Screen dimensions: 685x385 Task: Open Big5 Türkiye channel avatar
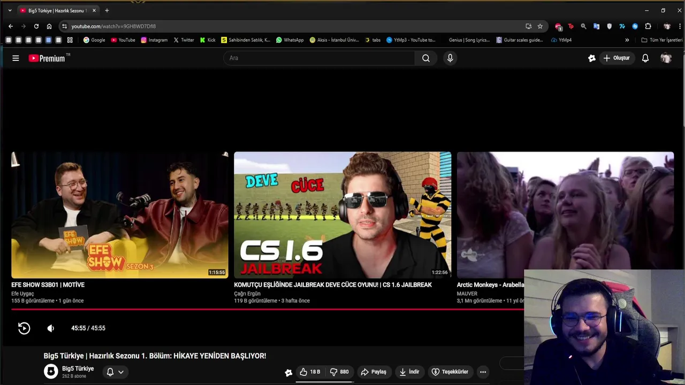(51, 372)
